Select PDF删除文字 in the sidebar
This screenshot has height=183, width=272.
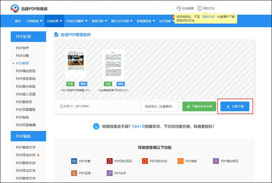tap(26, 178)
